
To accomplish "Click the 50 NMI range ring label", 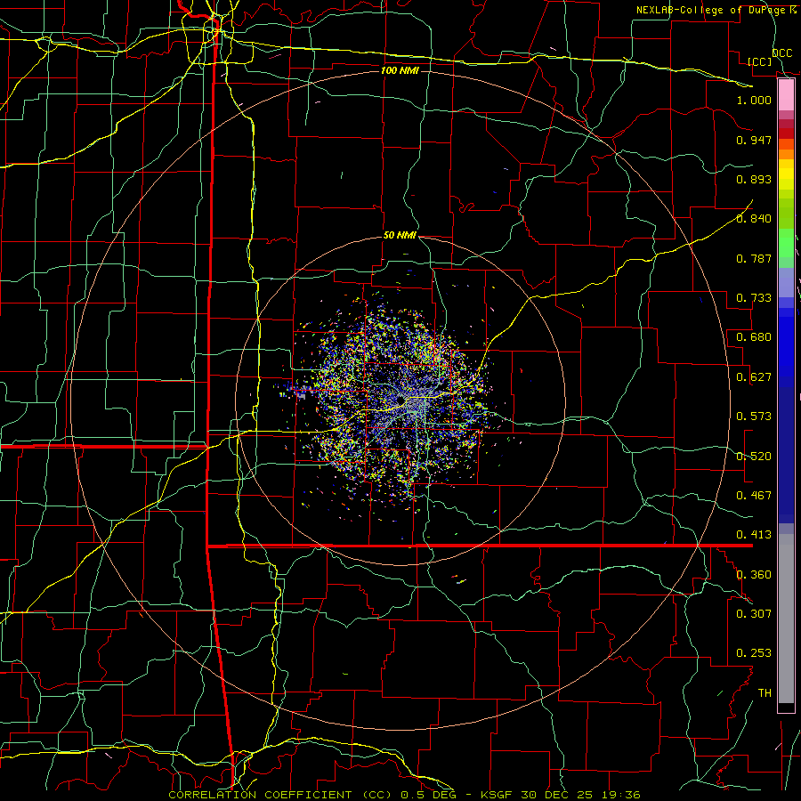I will coord(400,236).
